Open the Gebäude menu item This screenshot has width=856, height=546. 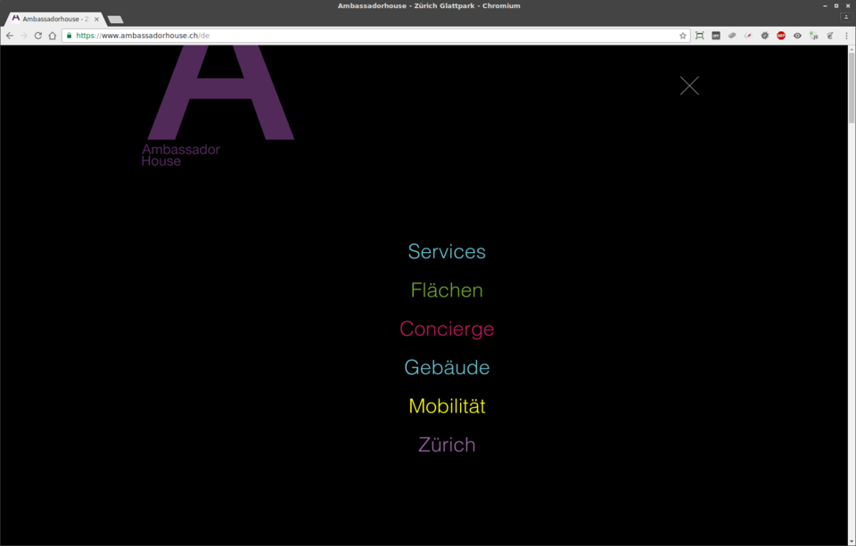point(447,368)
